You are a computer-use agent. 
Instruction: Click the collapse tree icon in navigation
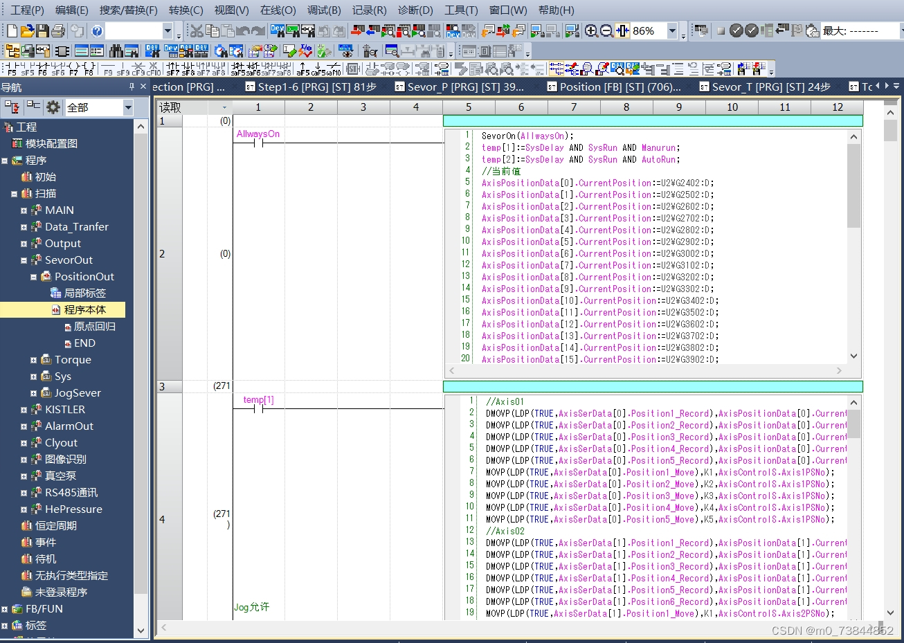(33, 107)
